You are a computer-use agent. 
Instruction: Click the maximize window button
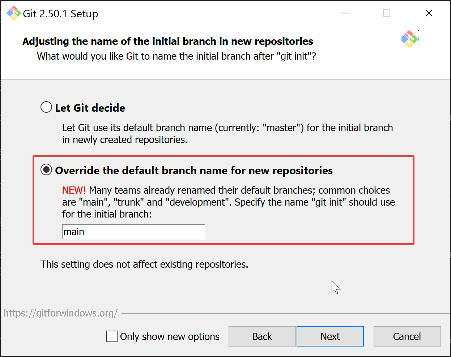point(387,13)
